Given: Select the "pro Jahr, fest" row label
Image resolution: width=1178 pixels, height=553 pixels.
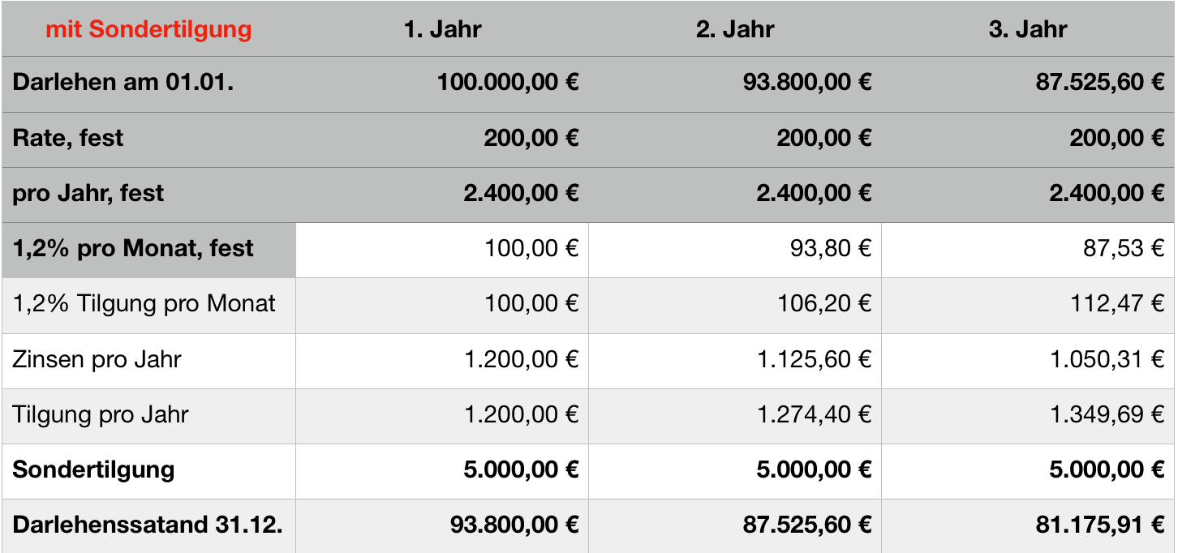Looking at the screenshot, I should coord(88,193).
